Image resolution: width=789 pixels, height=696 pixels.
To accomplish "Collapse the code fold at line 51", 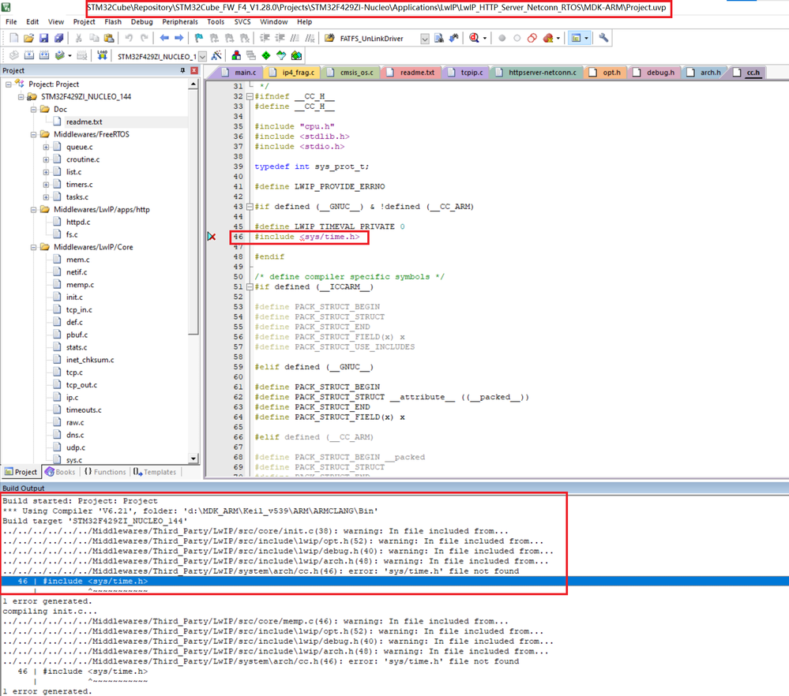I will pos(250,287).
